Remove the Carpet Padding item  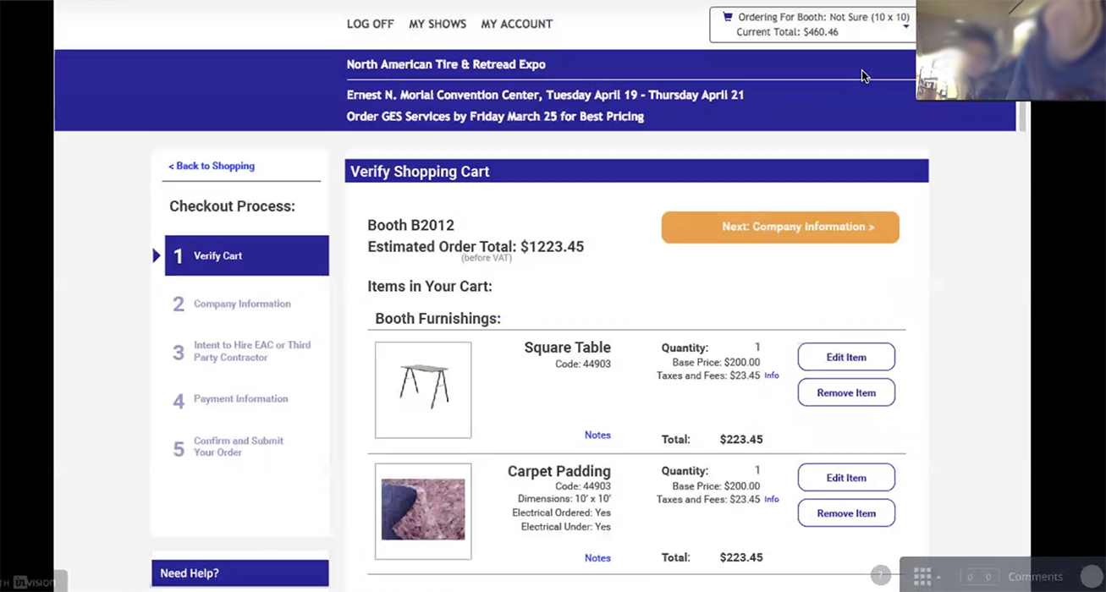click(846, 513)
